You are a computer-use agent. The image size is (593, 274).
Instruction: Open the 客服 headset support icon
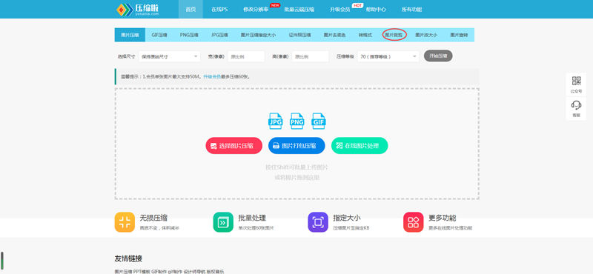(577, 105)
